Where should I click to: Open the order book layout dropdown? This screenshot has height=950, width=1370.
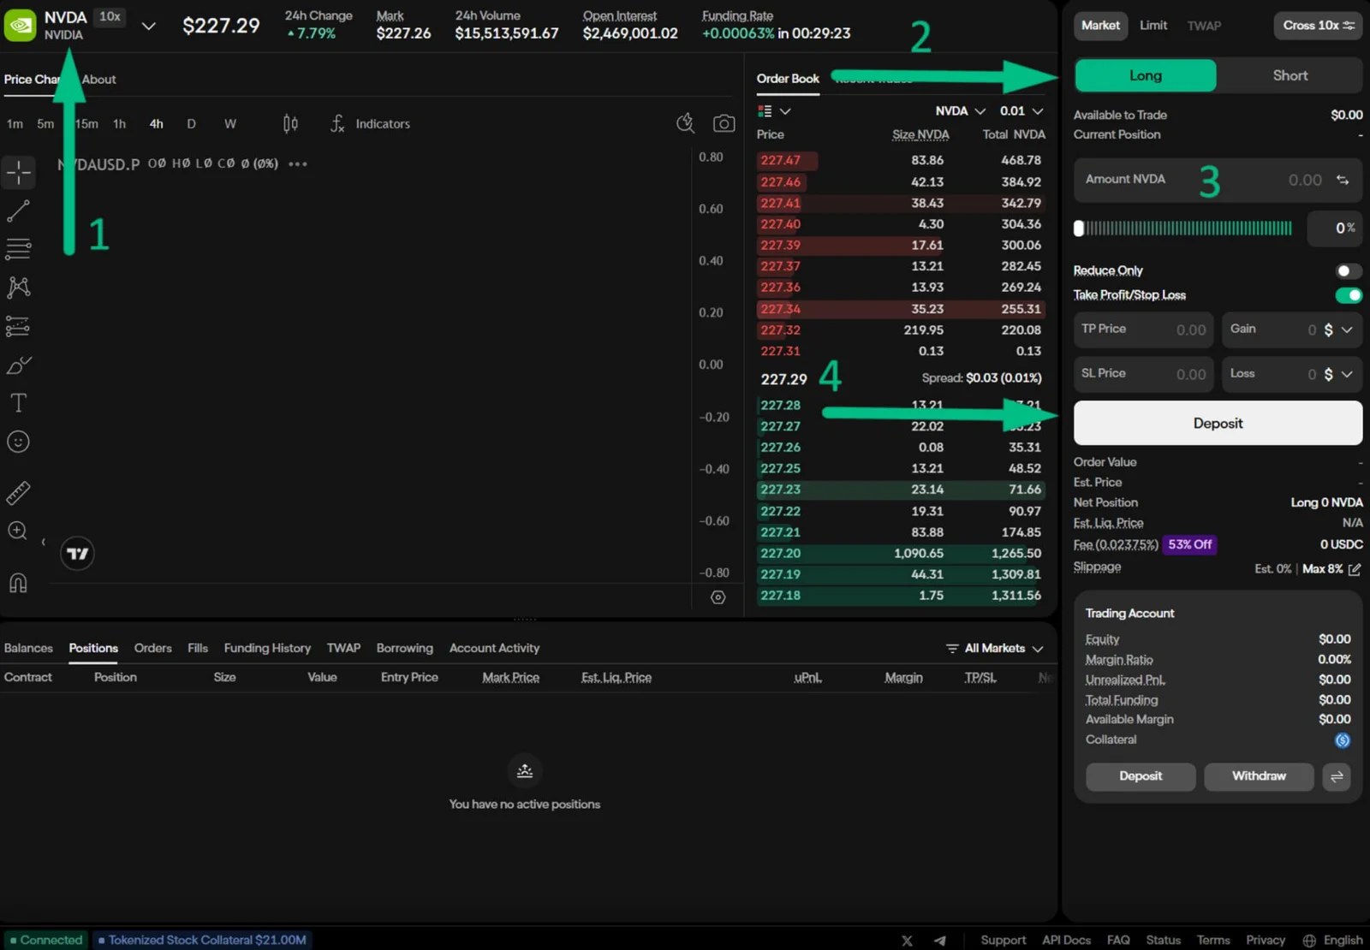[774, 111]
